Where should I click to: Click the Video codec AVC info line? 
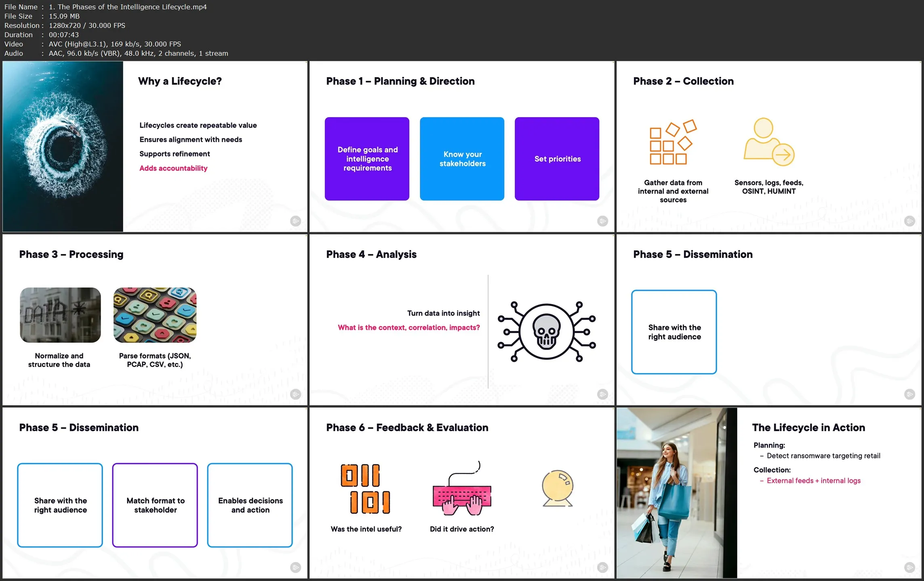pyautogui.click(x=93, y=44)
